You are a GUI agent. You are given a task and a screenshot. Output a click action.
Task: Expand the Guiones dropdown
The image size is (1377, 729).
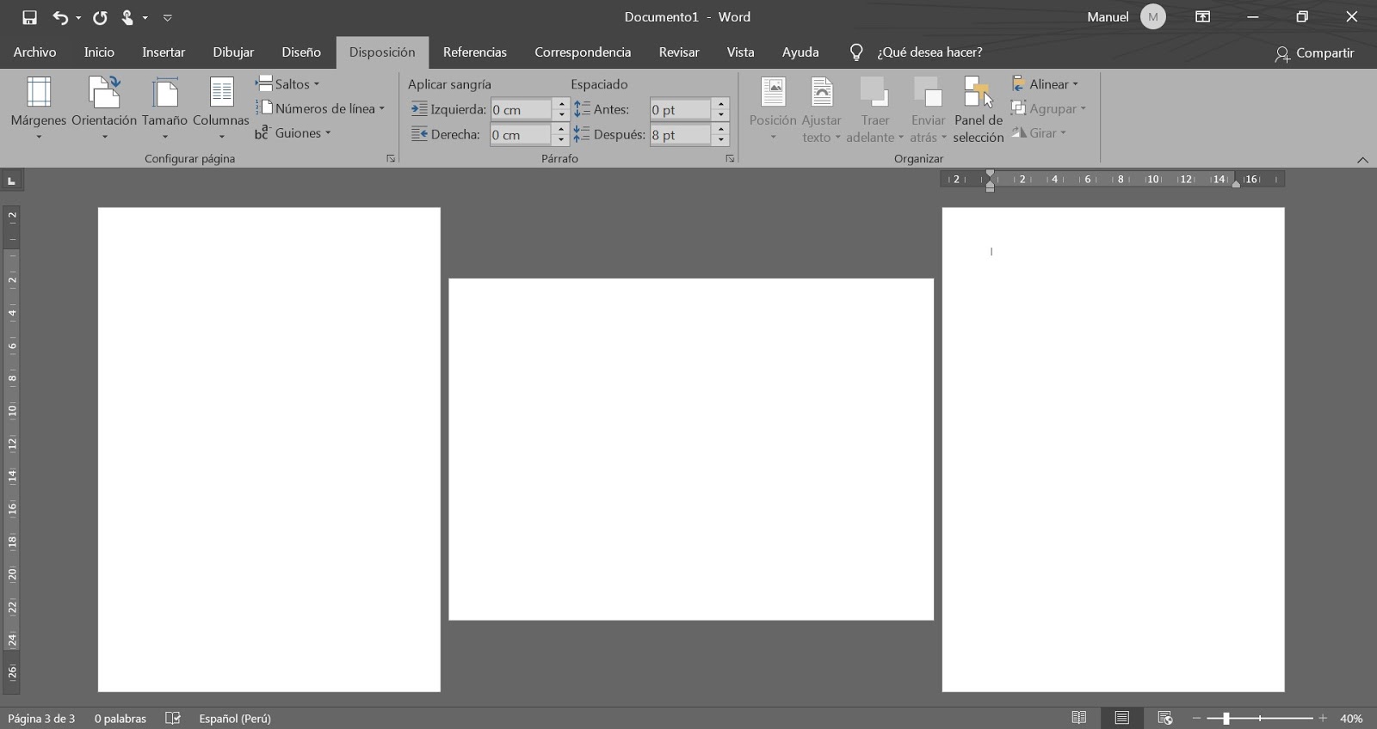pos(293,133)
